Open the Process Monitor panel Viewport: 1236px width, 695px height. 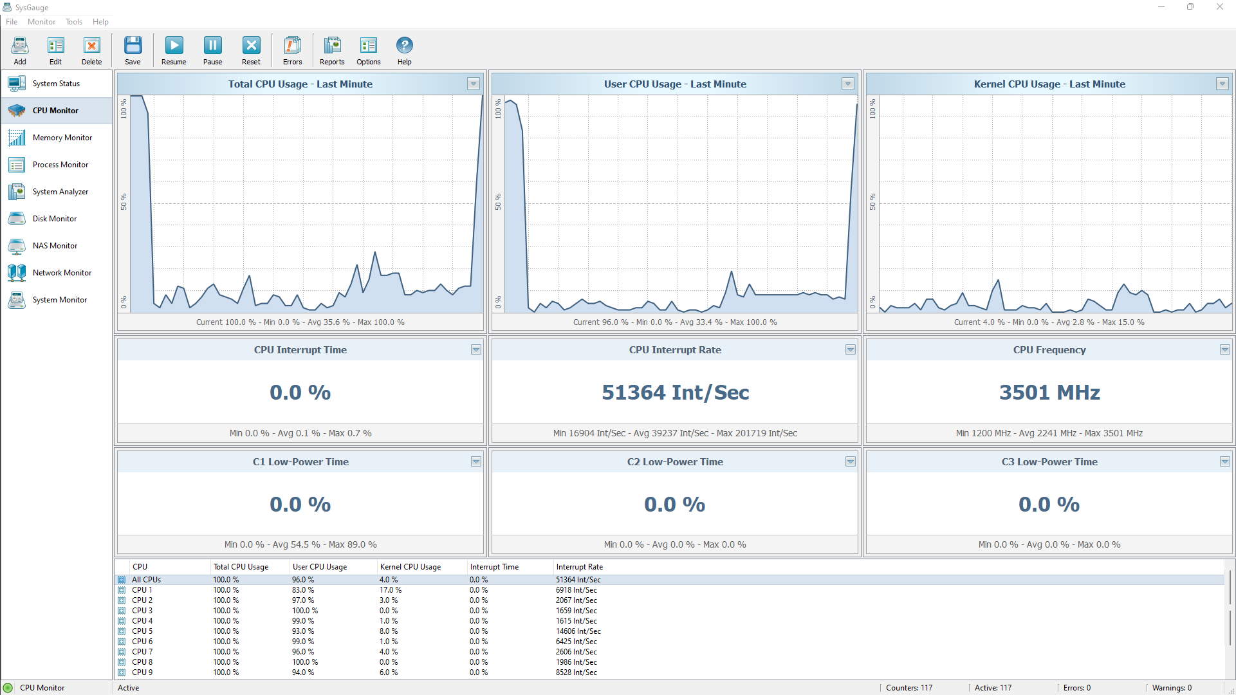[x=60, y=164]
